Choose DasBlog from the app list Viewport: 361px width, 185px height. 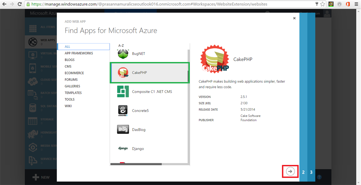point(139,130)
